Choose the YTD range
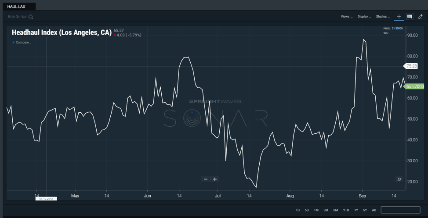Image resolution: width=428 pixels, height=218 pixels. (346, 210)
